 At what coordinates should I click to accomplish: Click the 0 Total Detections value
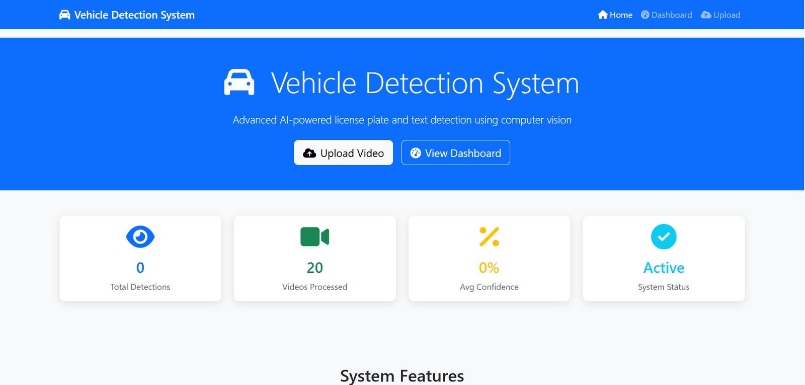coord(140,268)
